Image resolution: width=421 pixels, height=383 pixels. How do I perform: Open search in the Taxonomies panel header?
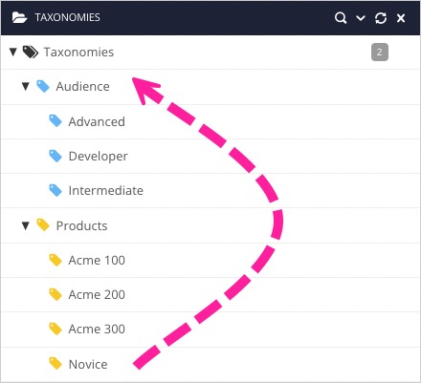point(341,18)
